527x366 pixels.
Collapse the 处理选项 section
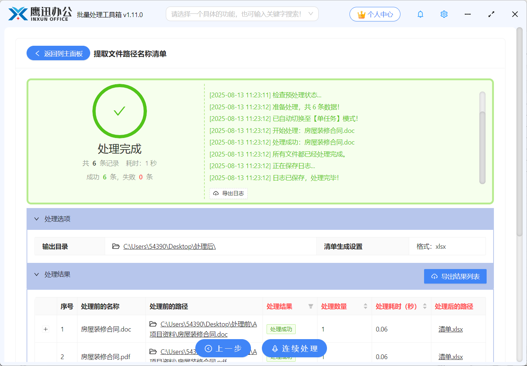(x=36, y=219)
